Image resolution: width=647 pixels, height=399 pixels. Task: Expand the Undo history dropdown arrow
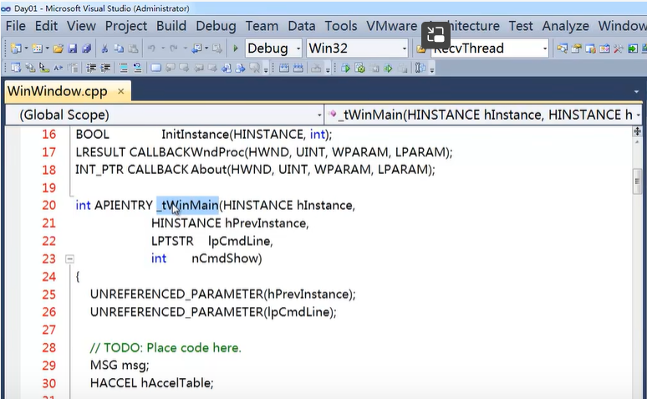point(162,49)
